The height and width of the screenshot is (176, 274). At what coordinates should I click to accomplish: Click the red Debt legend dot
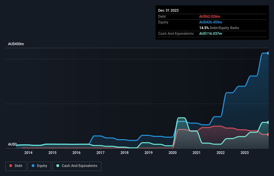click(x=11, y=166)
